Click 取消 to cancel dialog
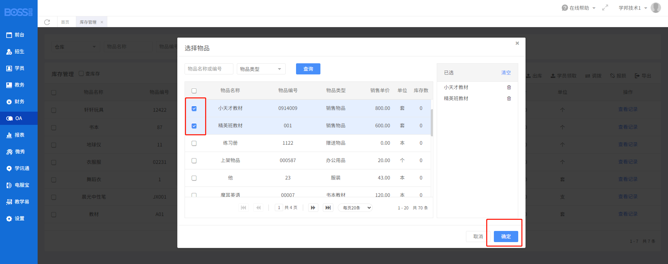The width and height of the screenshot is (668, 264). [478, 237]
